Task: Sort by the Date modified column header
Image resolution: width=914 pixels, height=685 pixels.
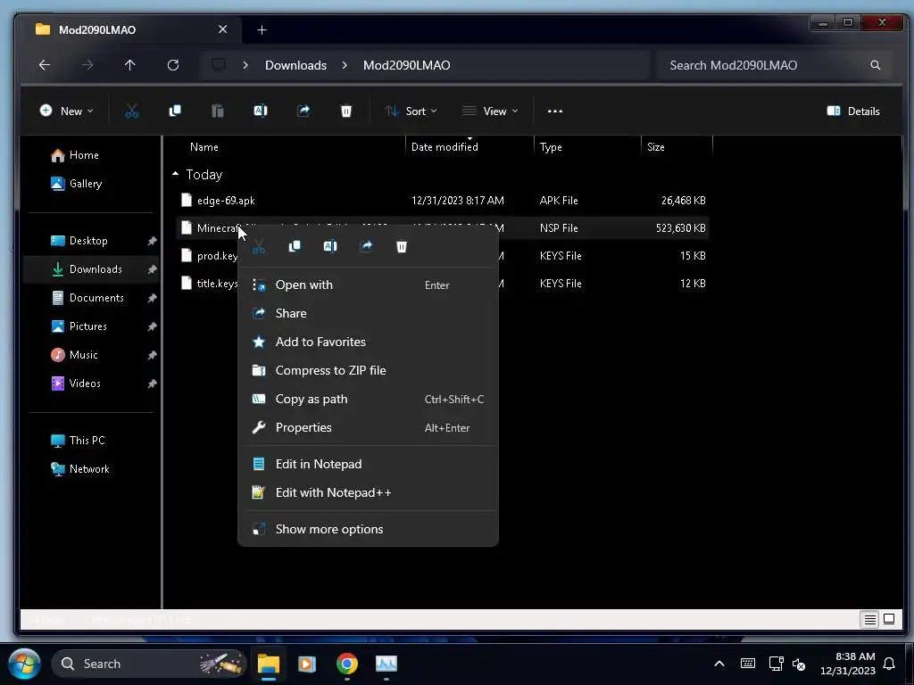Action: [x=469, y=147]
